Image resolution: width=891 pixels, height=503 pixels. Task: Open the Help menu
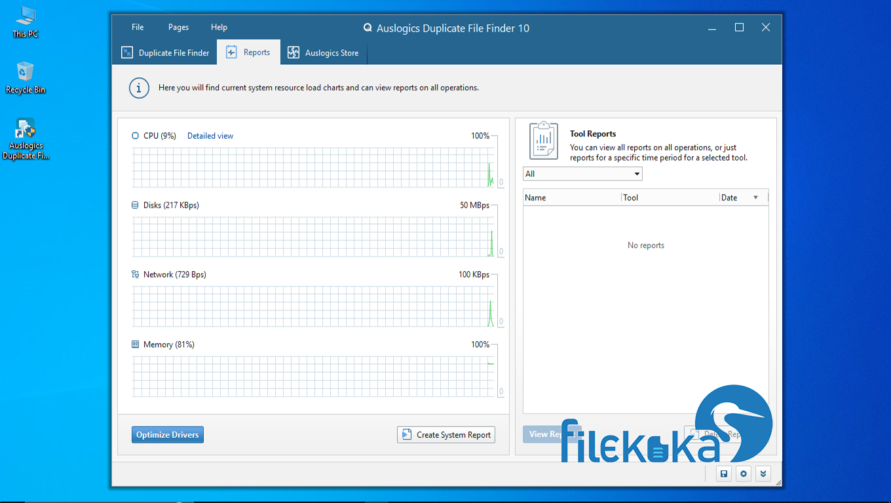(219, 27)
